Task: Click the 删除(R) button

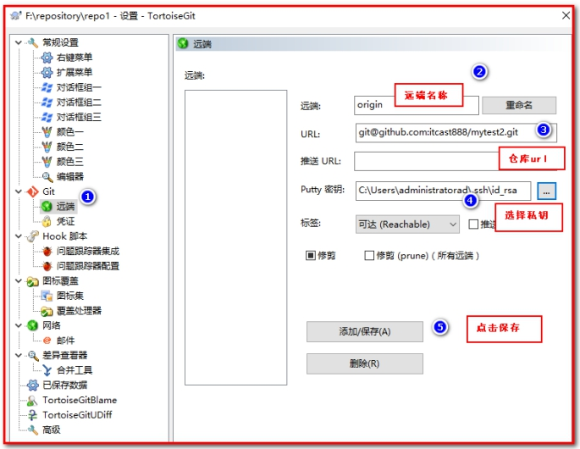Action: coord(365,363)
